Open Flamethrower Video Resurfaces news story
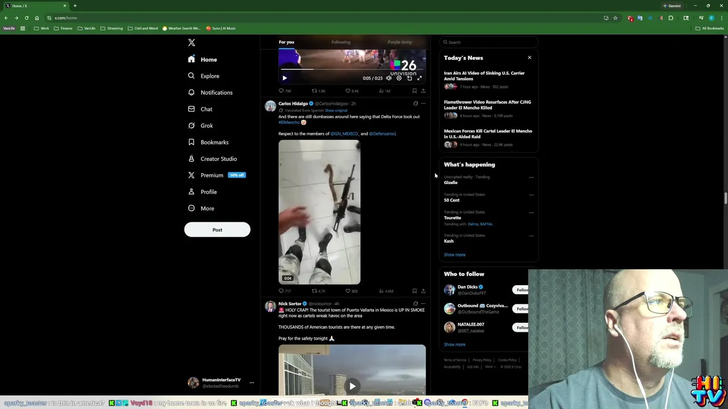 (x=487, y=108)
